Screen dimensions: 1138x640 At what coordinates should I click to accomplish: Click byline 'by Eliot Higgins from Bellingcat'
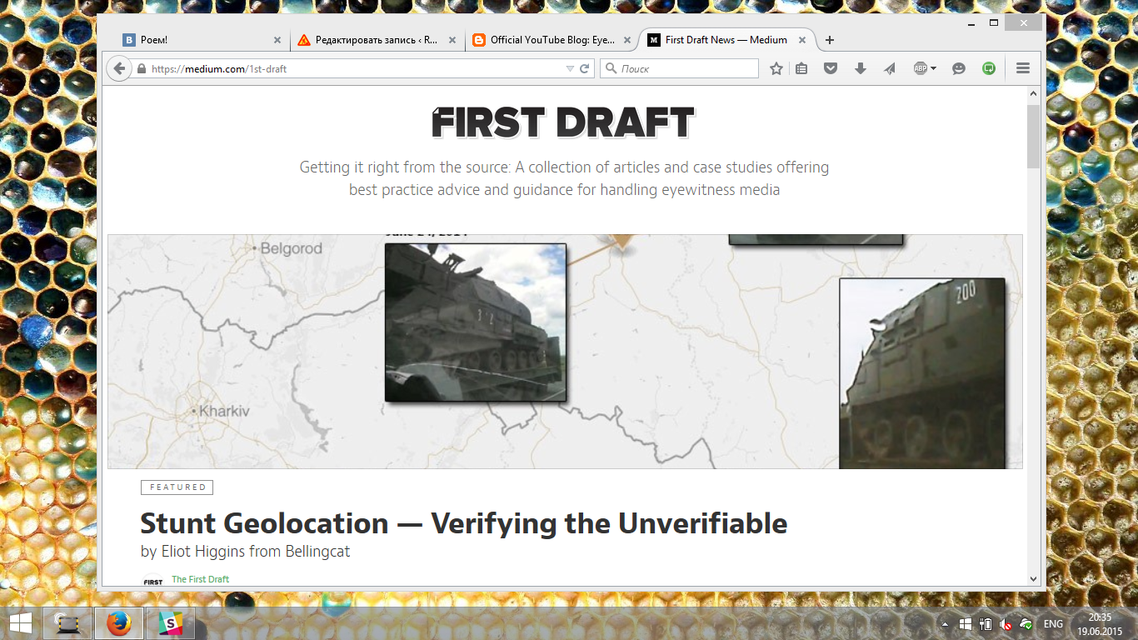tap(246, 552)
